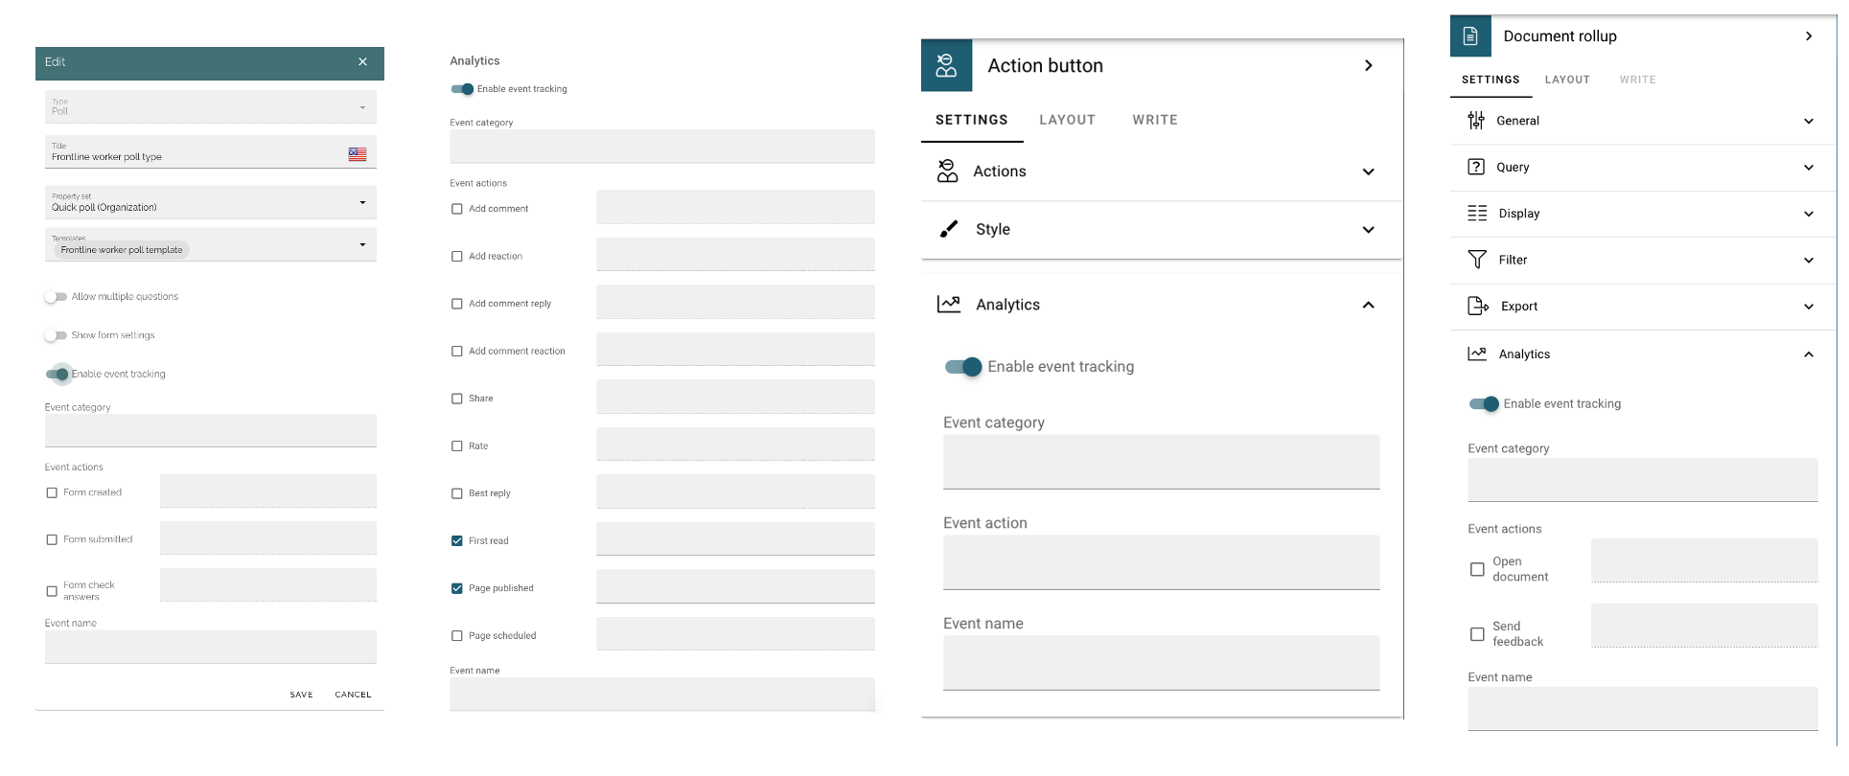The image size is (1849, 776).
Task: Click Analytics chart icon in Document rollup panel
Action: coord(1477,354)
